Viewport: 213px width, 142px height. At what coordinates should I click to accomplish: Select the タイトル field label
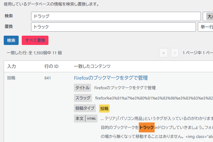coord(83,88)
